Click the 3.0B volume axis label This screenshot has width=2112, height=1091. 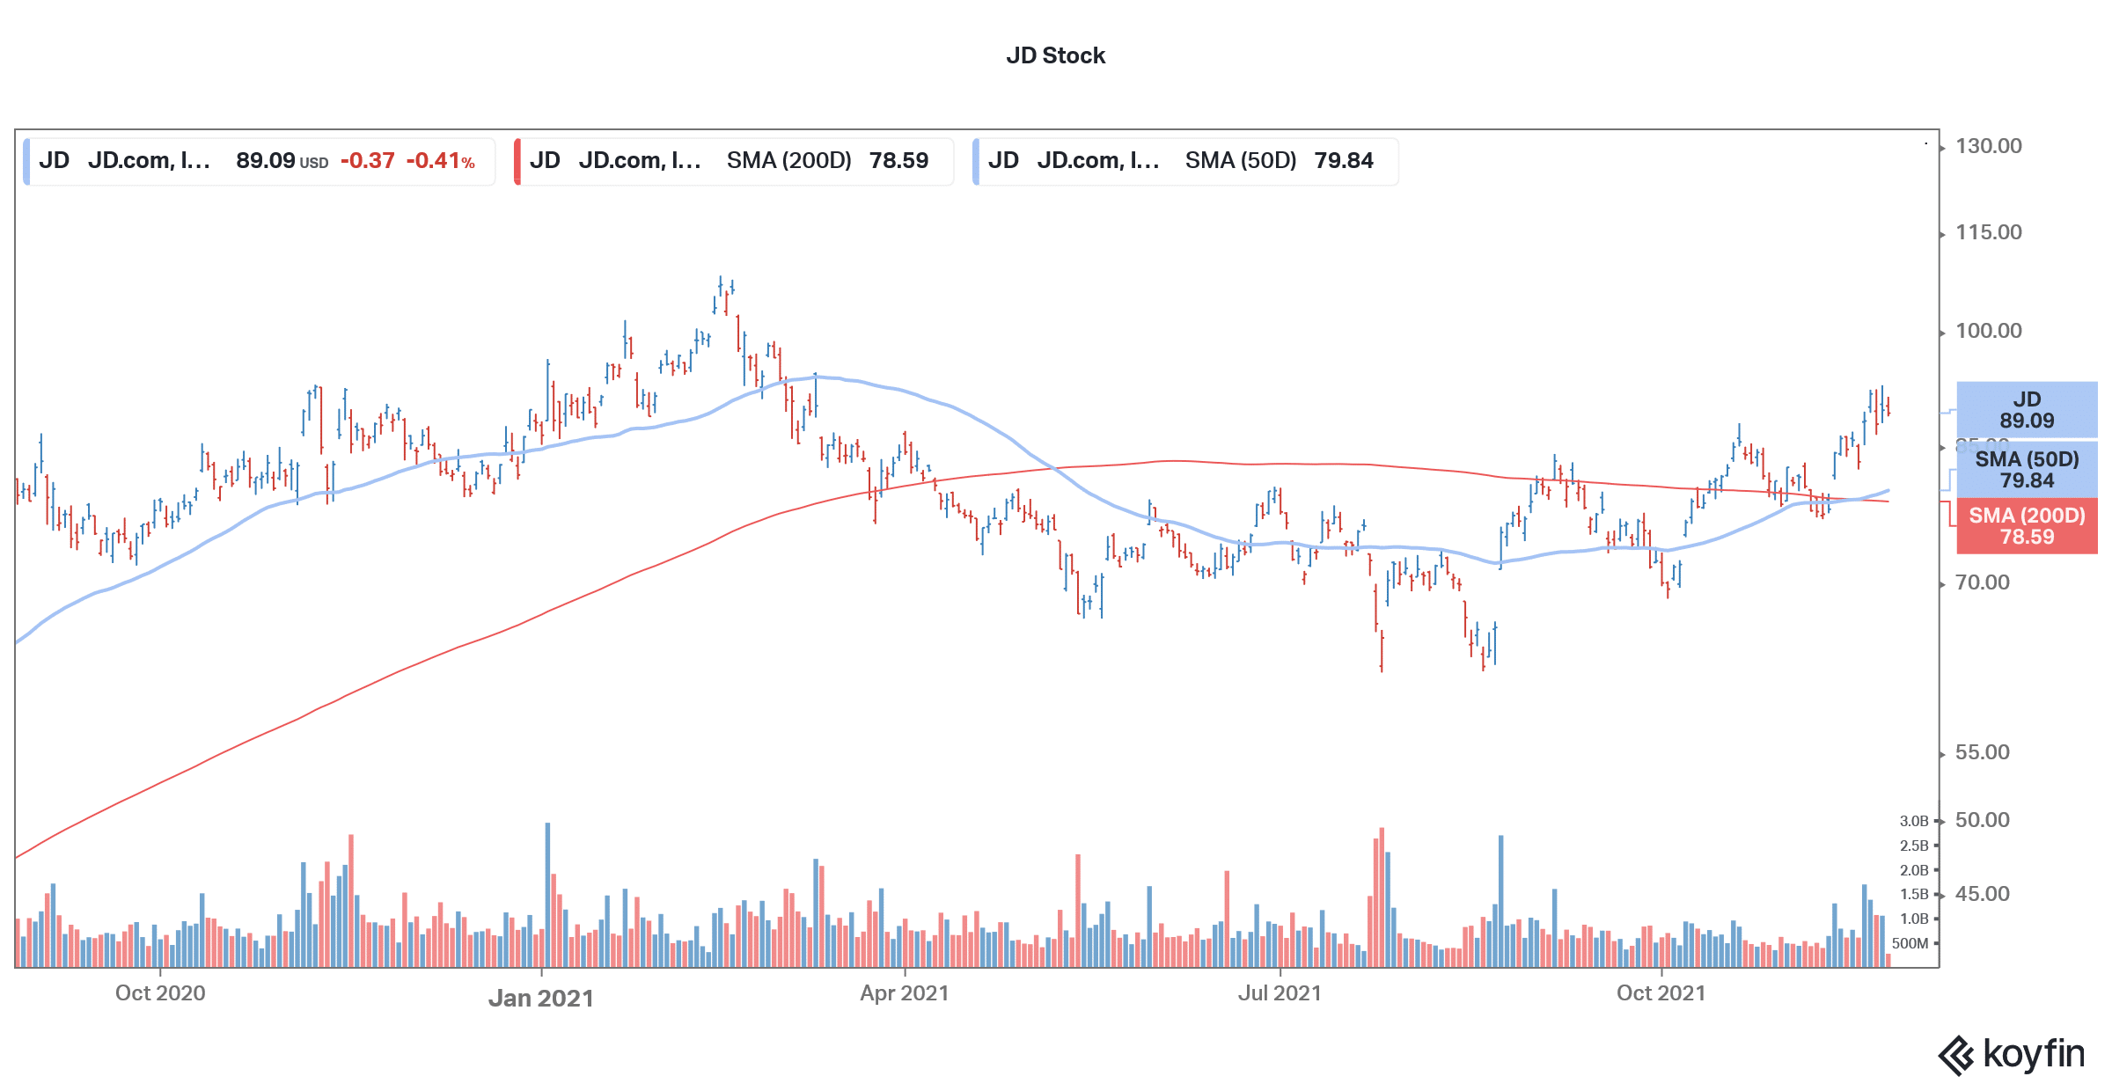[1914, 821]
